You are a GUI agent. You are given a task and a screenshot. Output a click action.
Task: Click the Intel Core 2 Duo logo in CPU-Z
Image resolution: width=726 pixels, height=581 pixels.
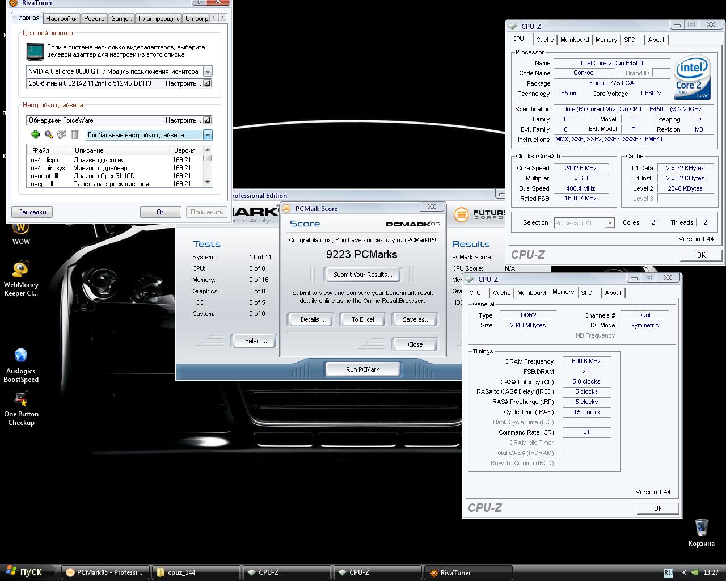coord(693,77)
